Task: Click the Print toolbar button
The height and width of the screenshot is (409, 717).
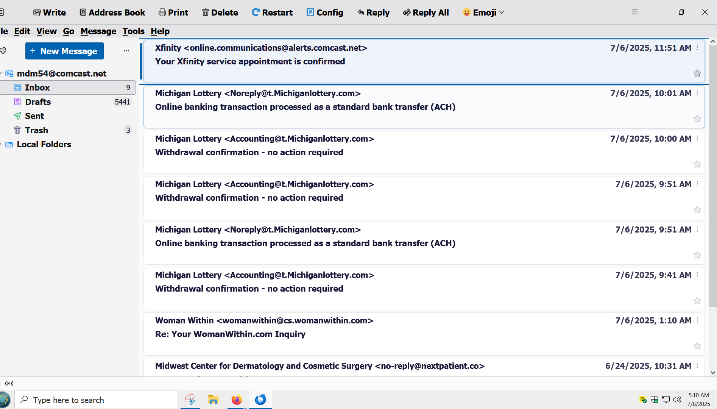Action: 173,12
